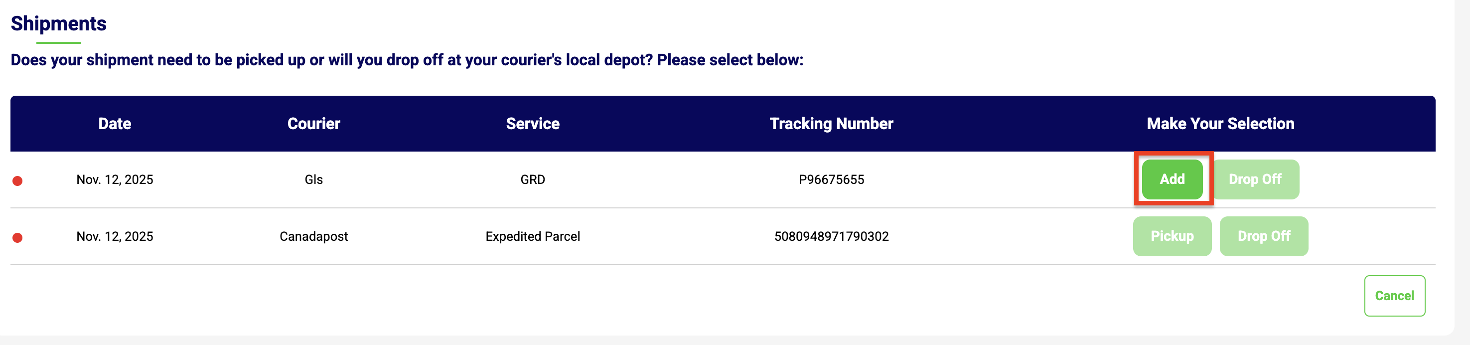The width and height of the screenshot is (1470, 345).
Task: Click the Courier column header
Action: tap(313, 124)
